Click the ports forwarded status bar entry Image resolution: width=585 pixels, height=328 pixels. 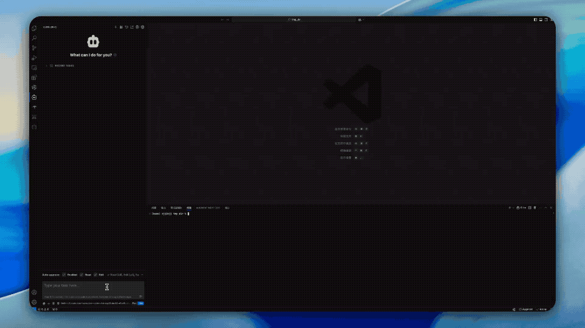point(55,309)
